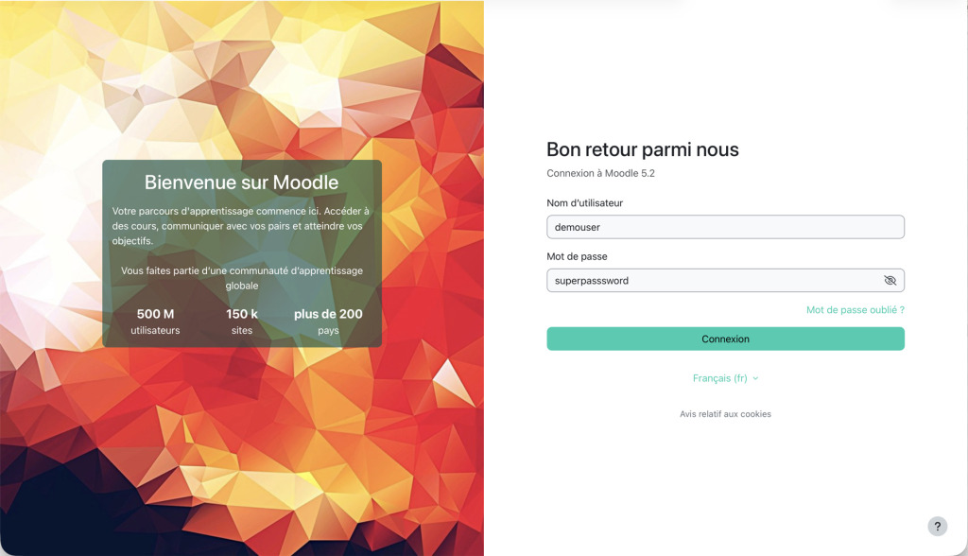View the Avis relatif aux cookies notice

(725, 413)
